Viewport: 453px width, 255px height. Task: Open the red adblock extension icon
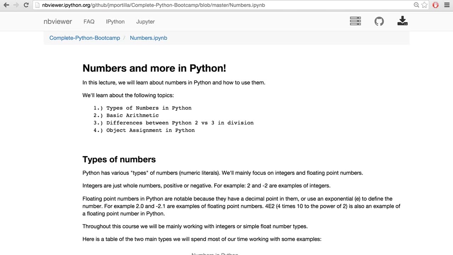[436, 5]
